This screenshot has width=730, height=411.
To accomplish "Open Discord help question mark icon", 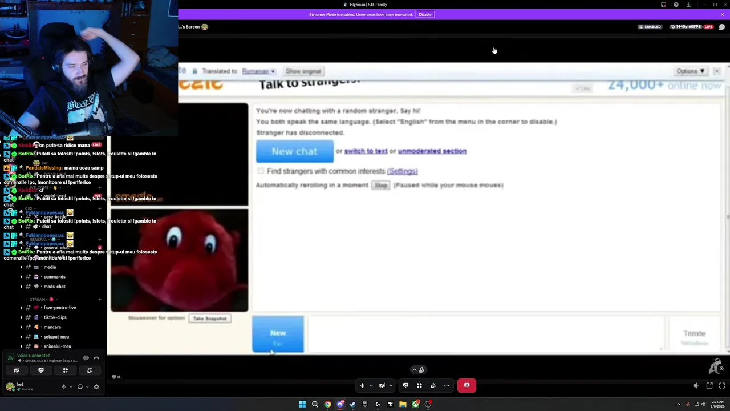I will (x=676, y=5).
